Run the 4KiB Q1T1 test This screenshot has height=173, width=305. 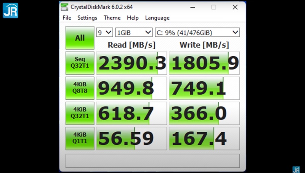(80, 138)
